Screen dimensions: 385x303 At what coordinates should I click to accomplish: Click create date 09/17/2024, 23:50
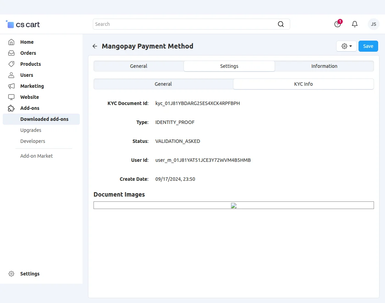[x=175, y=179]
